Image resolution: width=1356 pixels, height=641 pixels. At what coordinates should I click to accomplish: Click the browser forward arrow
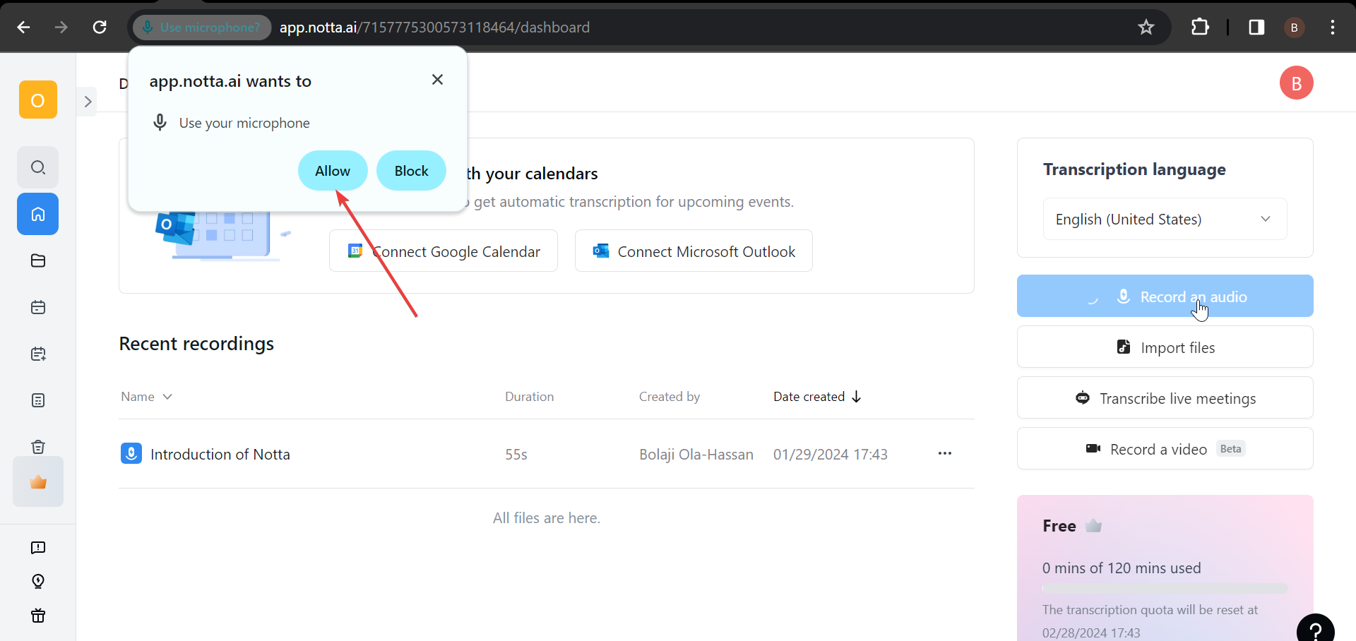(61, 27)
